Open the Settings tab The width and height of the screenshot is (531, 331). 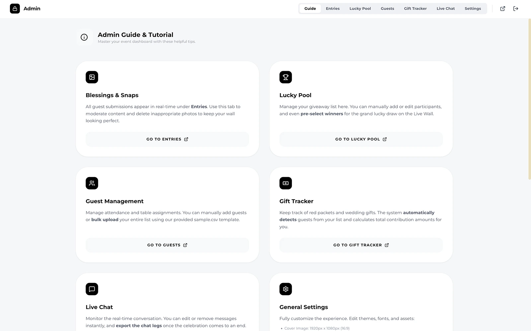click(473, 9)
